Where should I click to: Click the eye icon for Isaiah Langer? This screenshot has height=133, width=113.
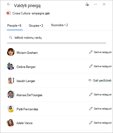pos(90,80)
